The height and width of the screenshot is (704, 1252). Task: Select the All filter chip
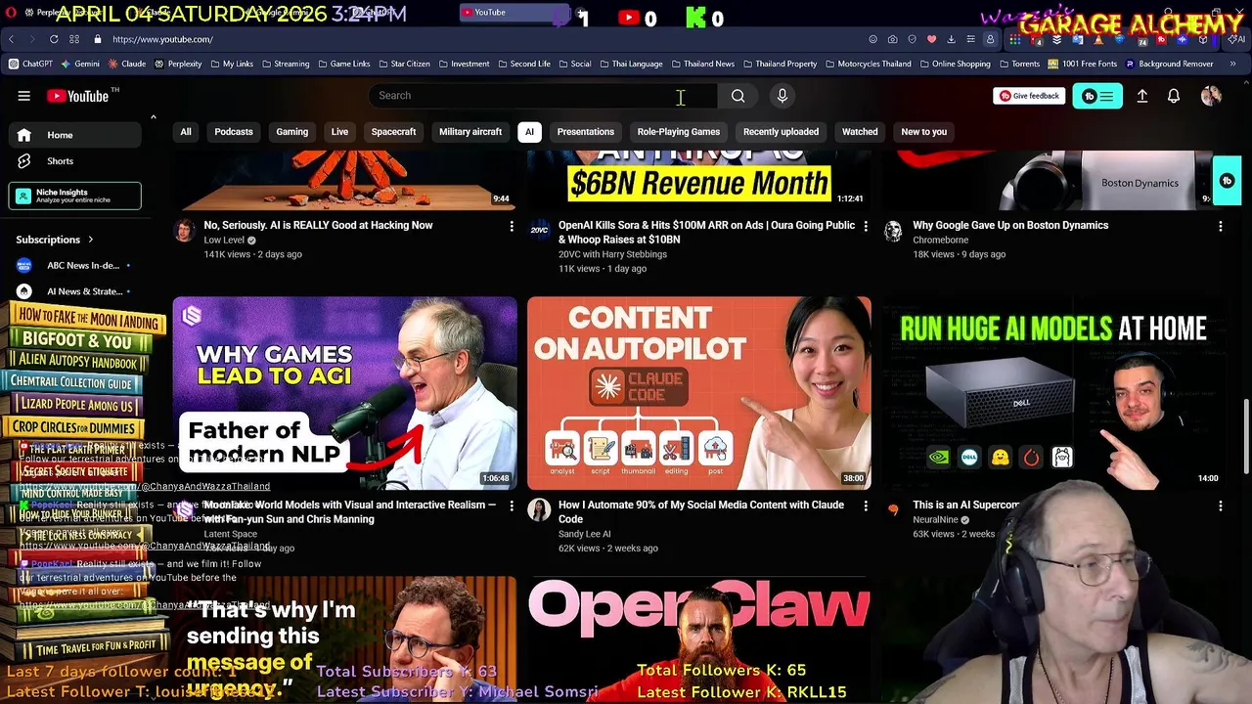pos(186,132)
